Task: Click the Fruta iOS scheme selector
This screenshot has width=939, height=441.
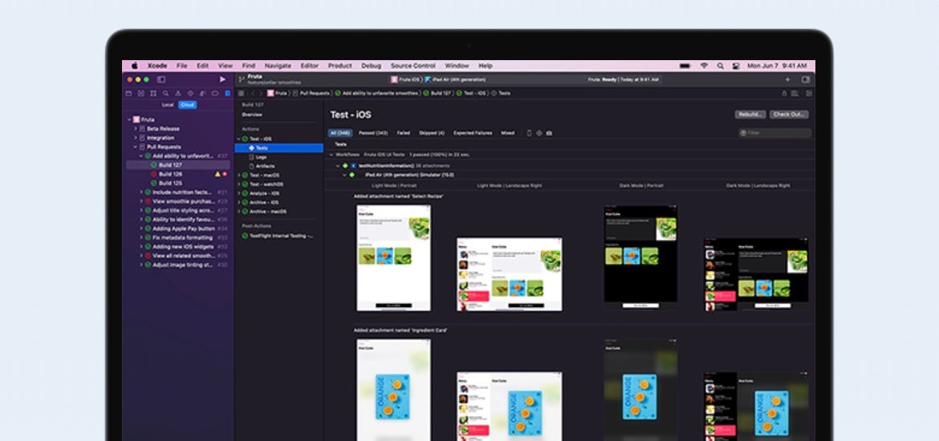Action: point(405,79)
